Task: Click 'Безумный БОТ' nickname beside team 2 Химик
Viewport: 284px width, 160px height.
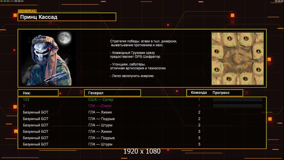Action: coord(35,112)
